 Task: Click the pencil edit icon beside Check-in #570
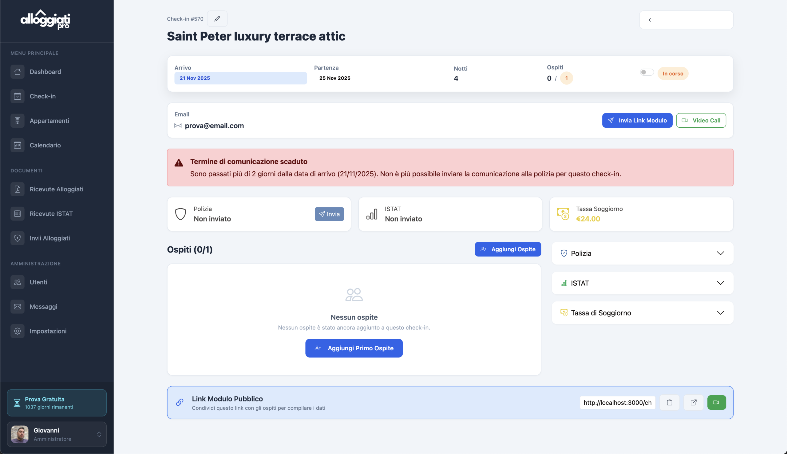(217, 19)
